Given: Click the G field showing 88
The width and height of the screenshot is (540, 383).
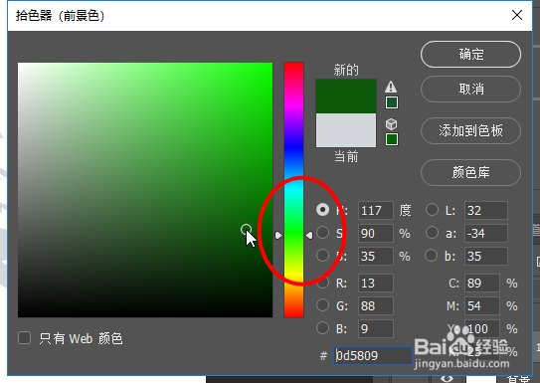Looking at the screenshot, I should [x=375, y=305].
